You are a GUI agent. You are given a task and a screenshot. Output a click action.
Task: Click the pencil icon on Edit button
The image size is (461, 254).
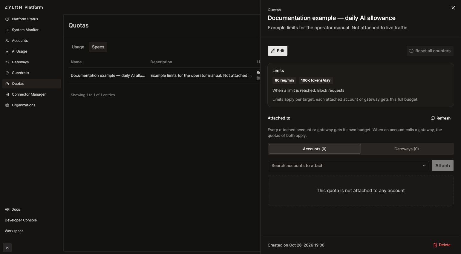click(x=273, y=51)
